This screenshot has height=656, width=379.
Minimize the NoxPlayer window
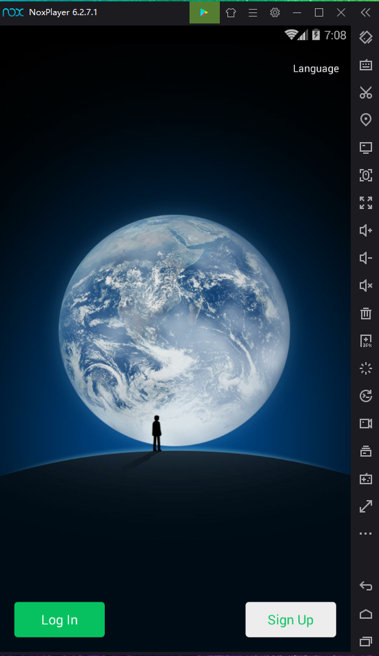click(297, 12)
